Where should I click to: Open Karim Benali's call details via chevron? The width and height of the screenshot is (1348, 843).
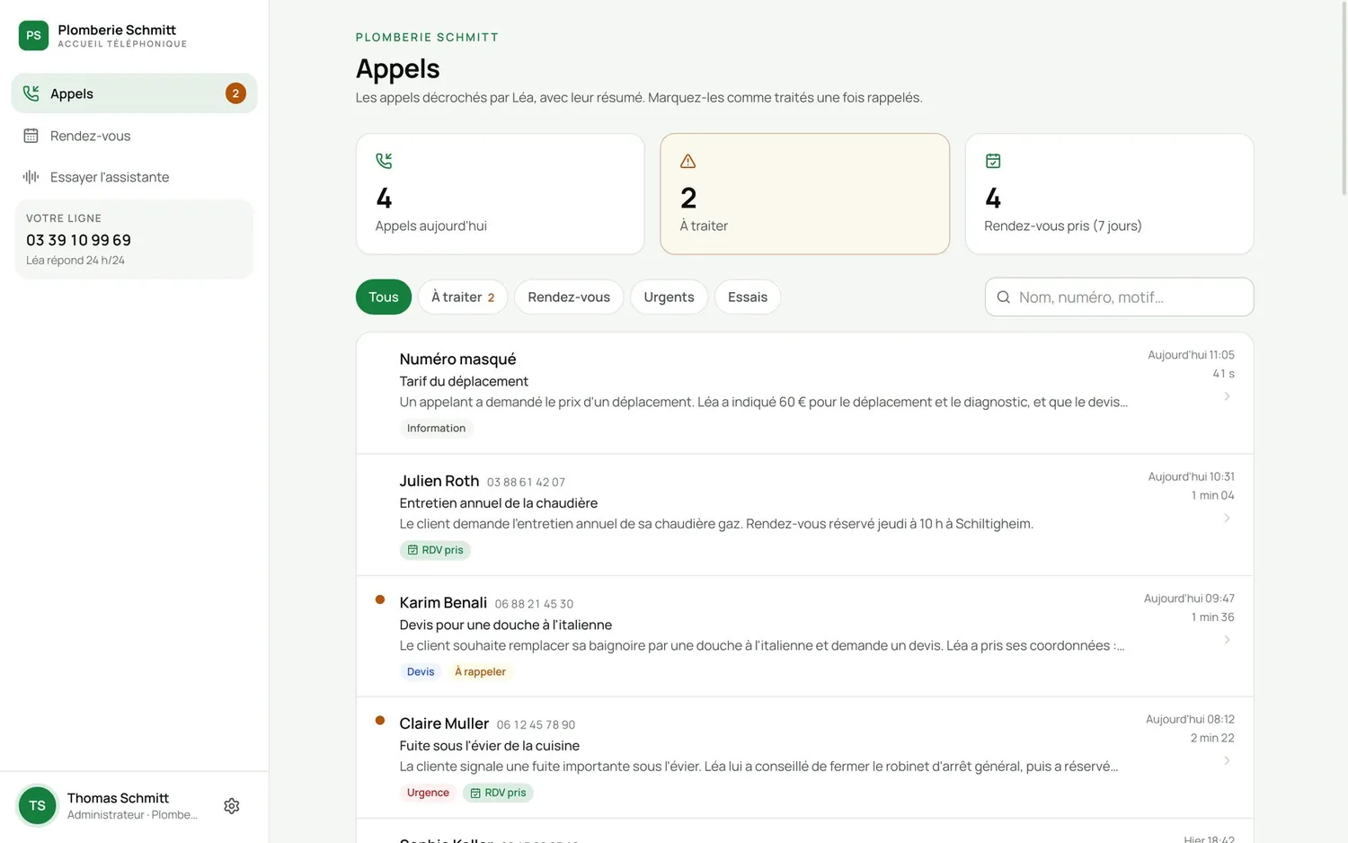(x=1227, y=640)
